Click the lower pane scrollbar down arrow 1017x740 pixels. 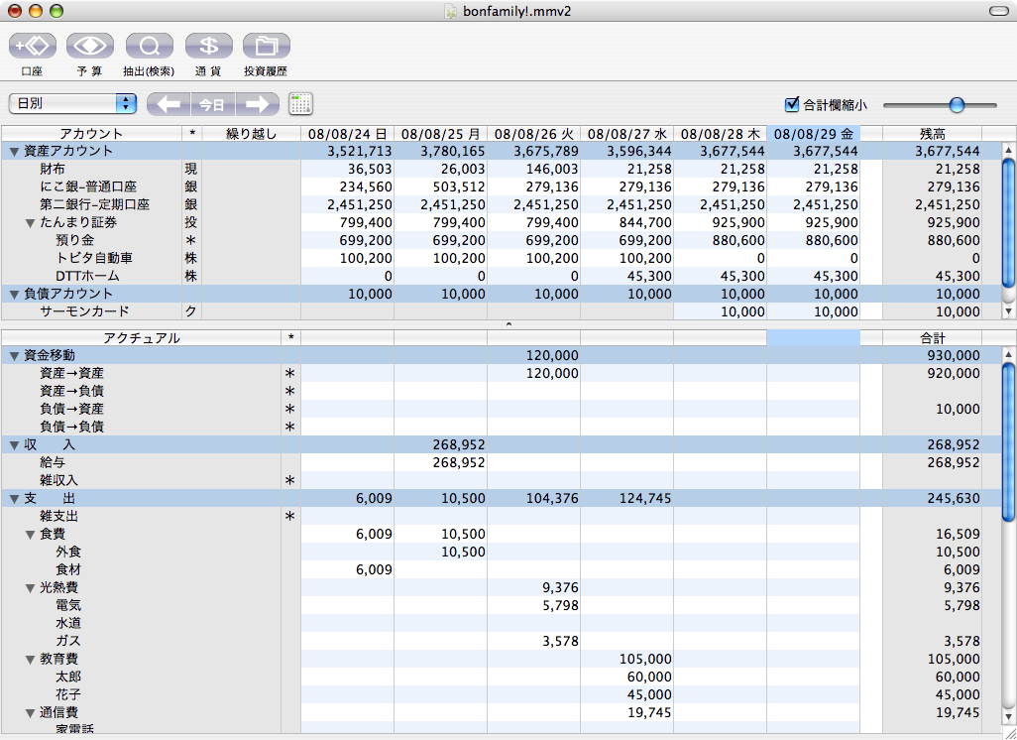tap(1008, 716)
